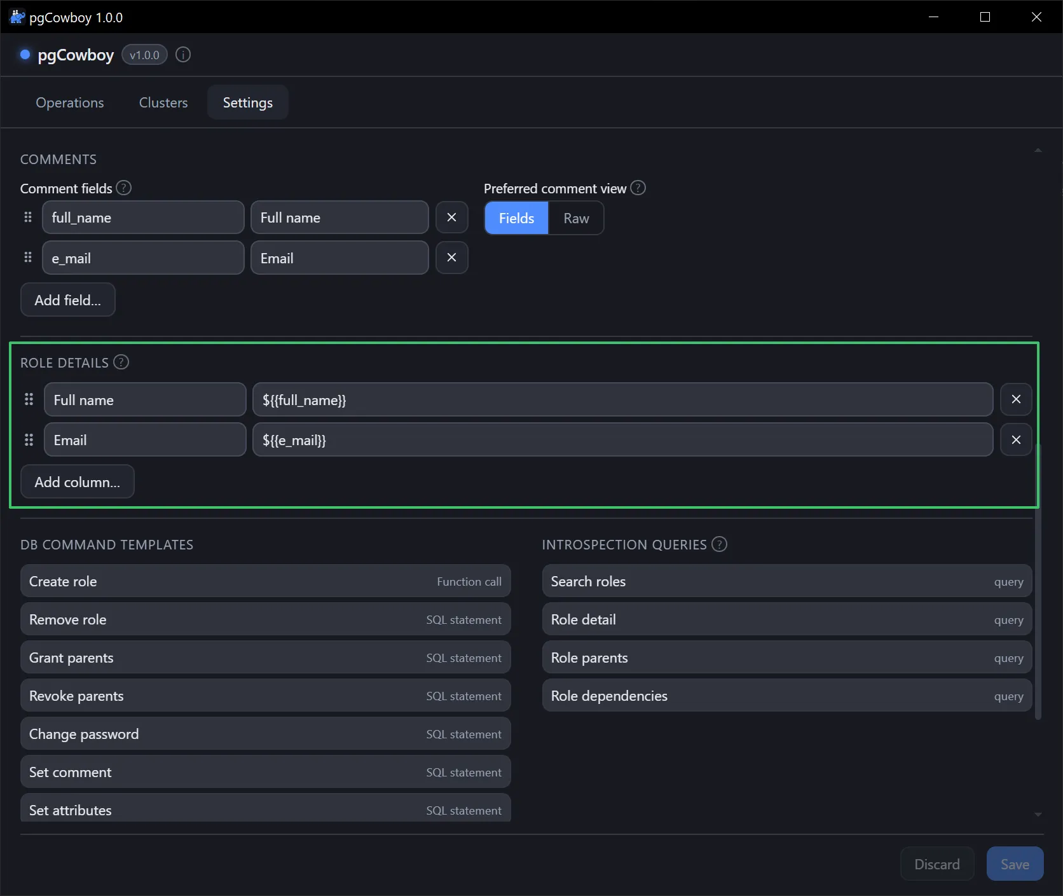Screen dimensions: 1063x896
Task: Expand the Search roles introspection query
Action: (787, 581)
